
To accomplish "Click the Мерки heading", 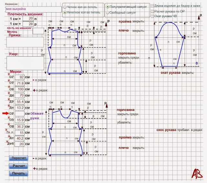I will click(x=16, y=72).
